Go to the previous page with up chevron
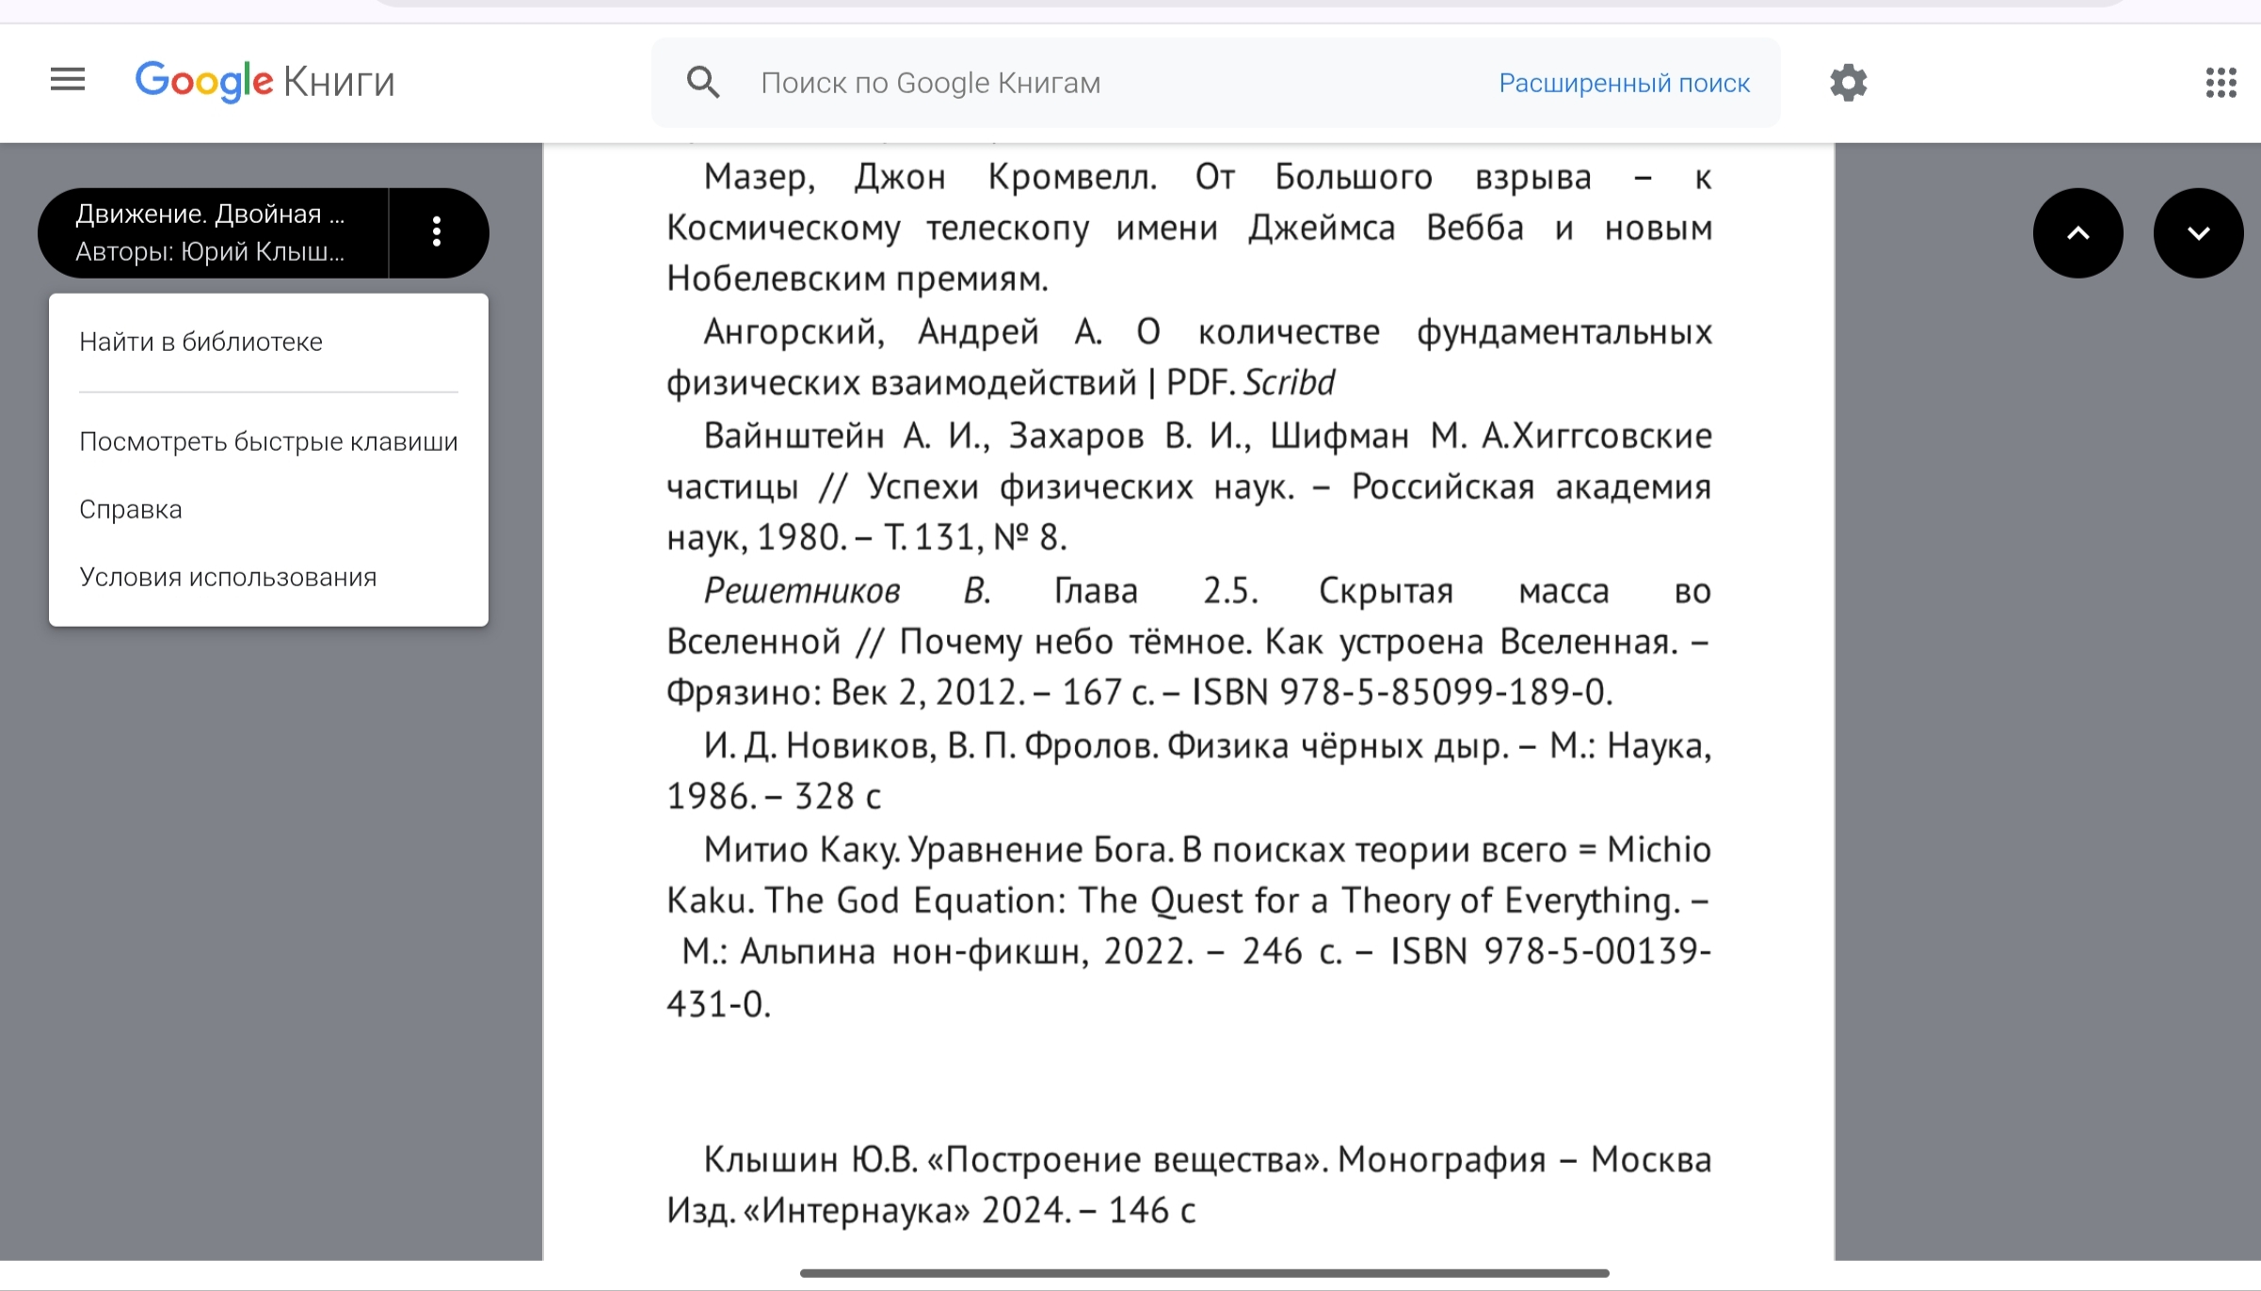Viewport: 2261px width, 1291px height. coord(2077,233)
